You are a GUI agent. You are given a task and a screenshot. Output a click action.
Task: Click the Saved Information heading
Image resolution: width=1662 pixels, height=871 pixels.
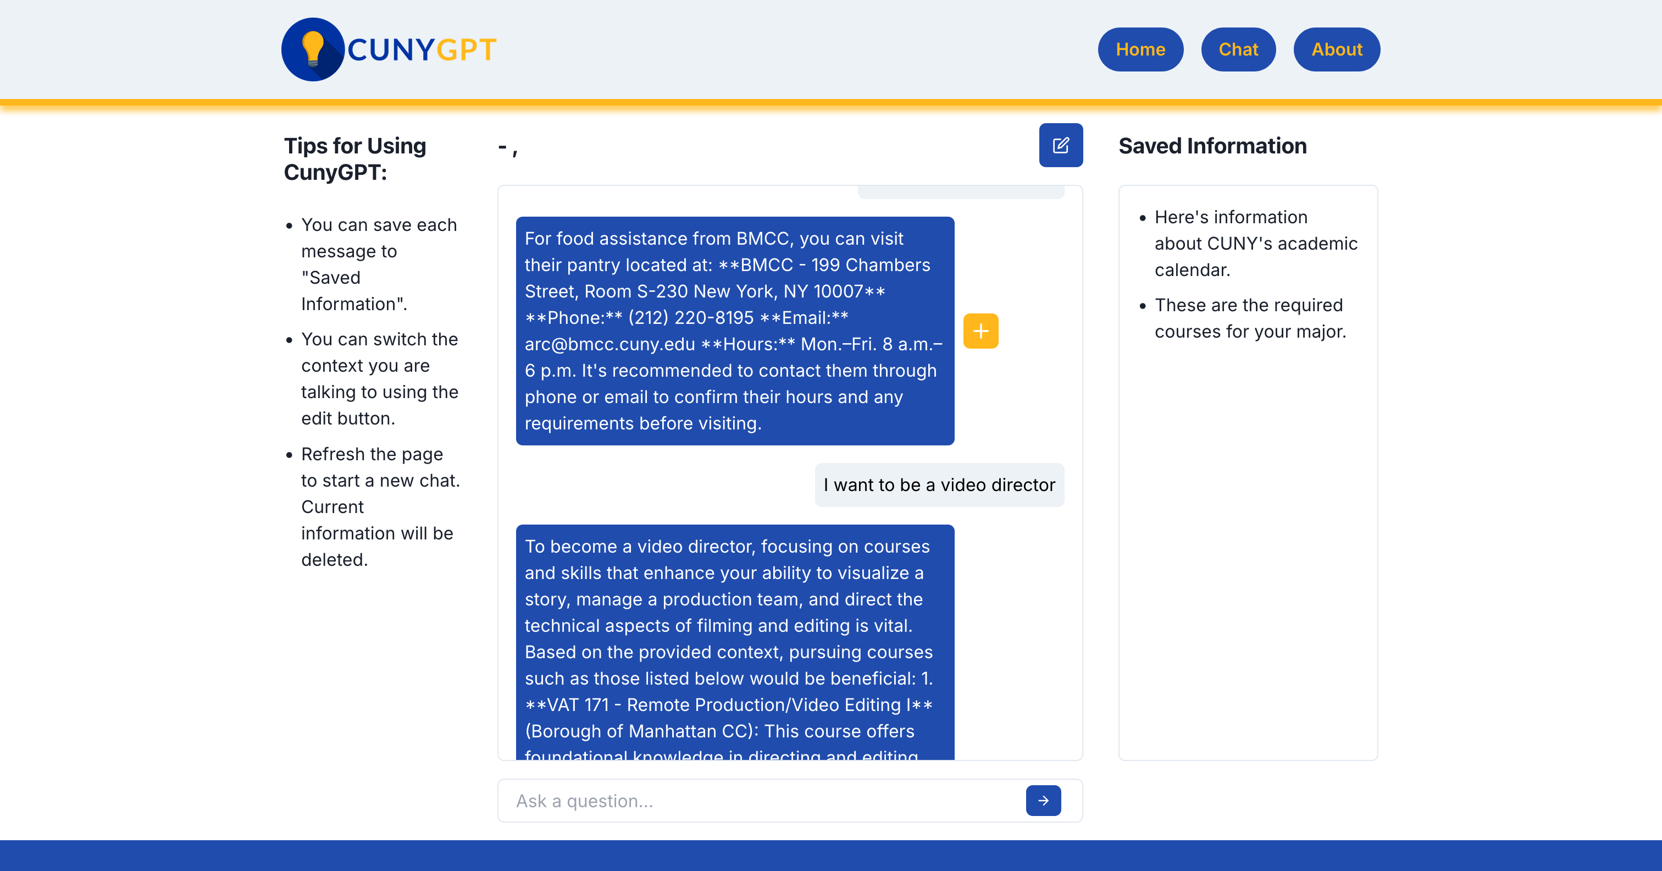pos(1212,146)
